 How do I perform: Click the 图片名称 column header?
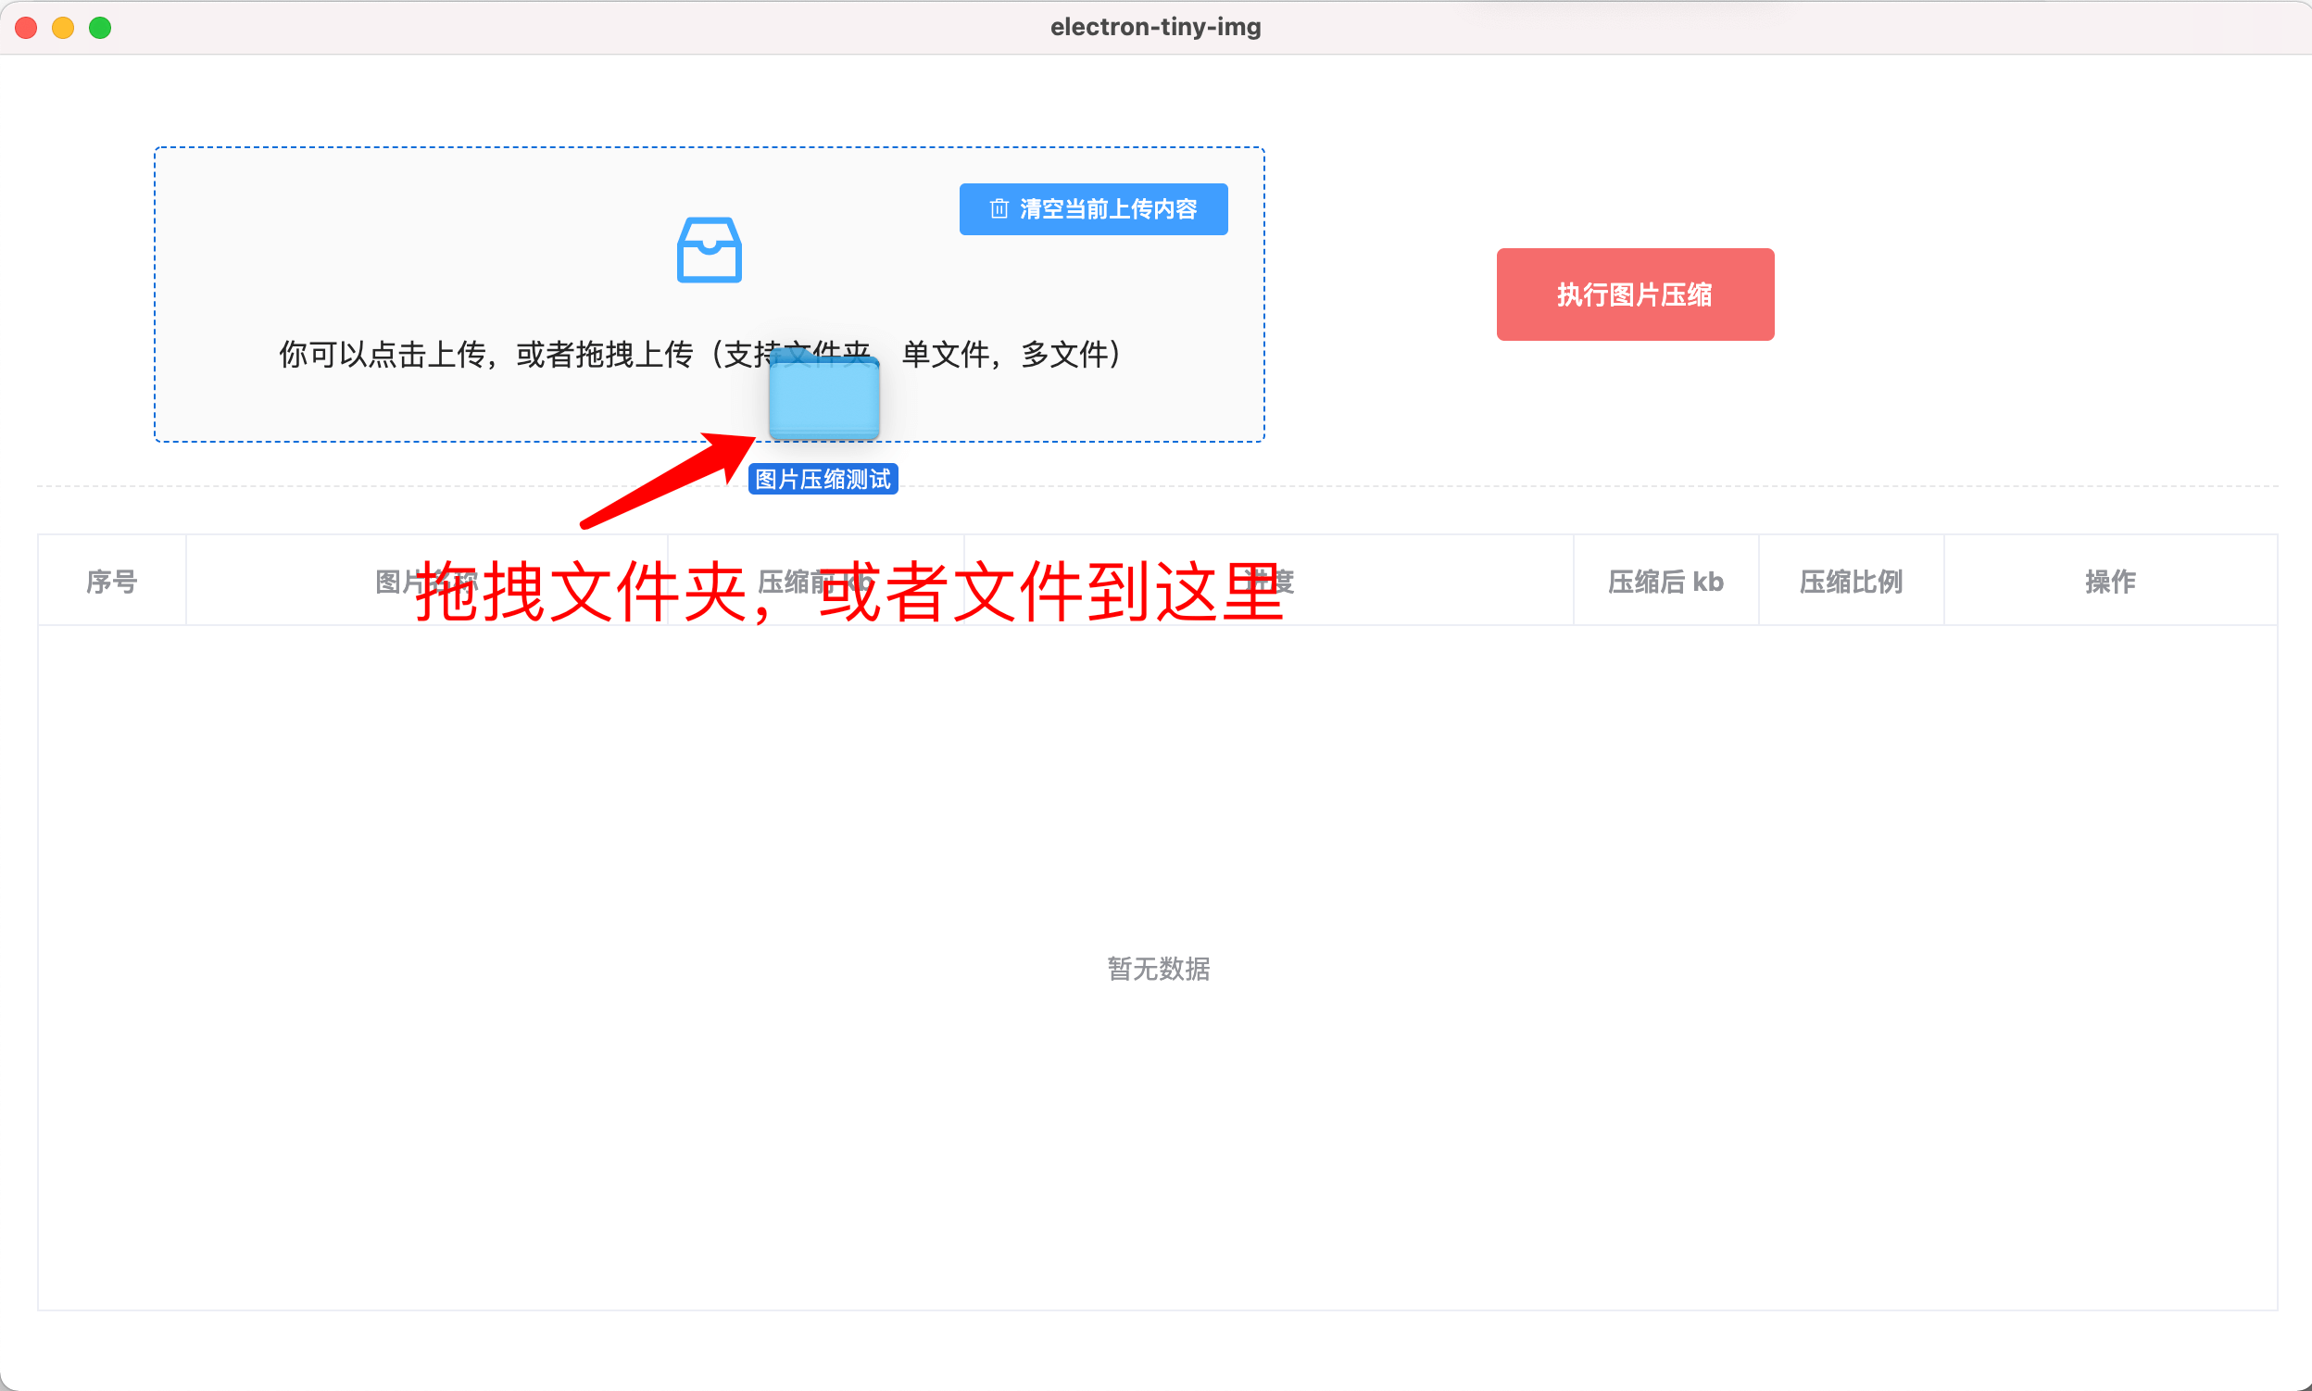[x=427, y=582]
